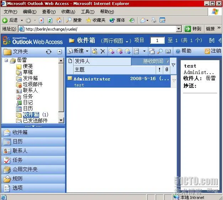Screen dimensions: 223x200
Task: Click the move/copy to folder icon
Action: tap(95, 51)
